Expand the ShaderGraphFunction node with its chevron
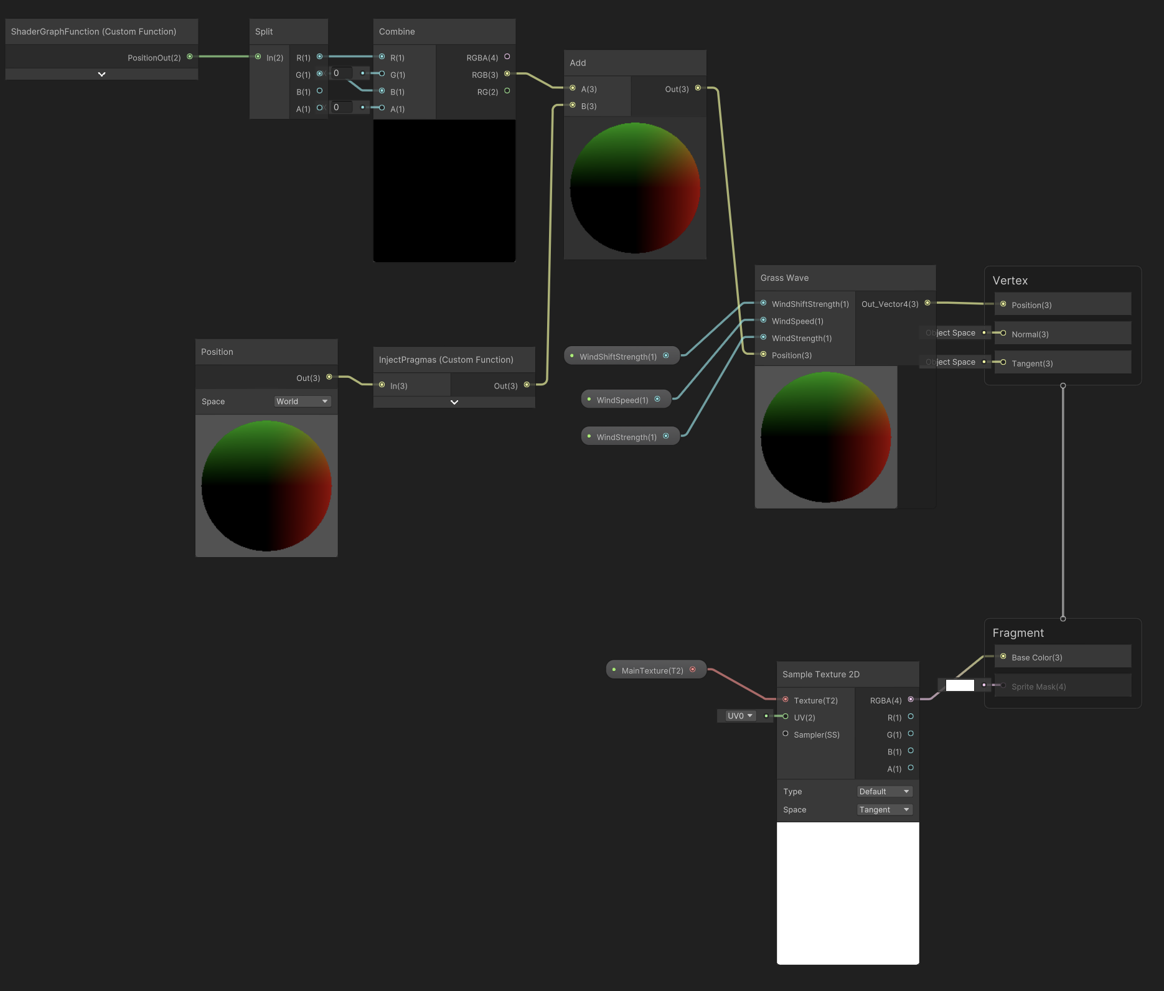This screenshot has height=991, width=1164. coord(101,73)
